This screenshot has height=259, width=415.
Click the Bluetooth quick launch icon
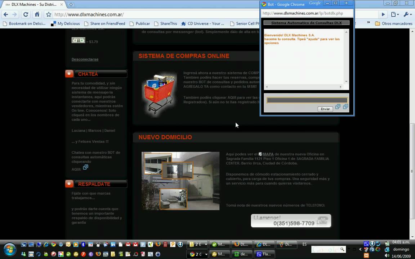(83, 245)
